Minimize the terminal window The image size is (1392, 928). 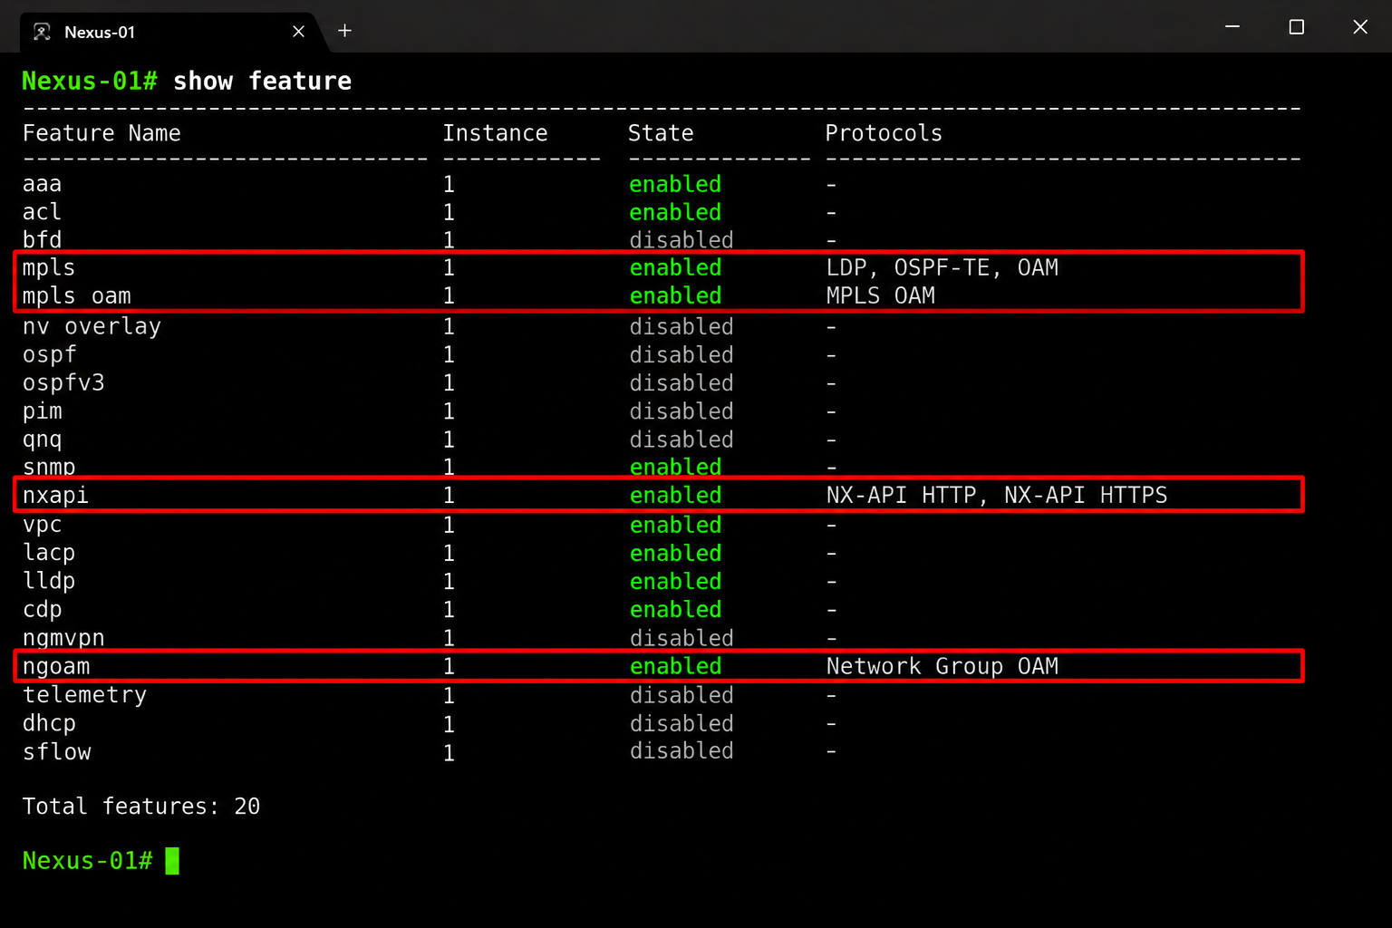point(1232,26)
